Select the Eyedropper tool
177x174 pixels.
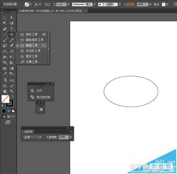[x=5, y=74]
